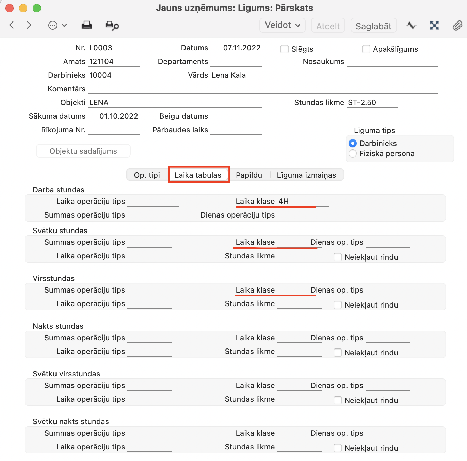Click the workflow overview cross icon
The width and height of the screenshot is (467, 461).
coord(434,26)
